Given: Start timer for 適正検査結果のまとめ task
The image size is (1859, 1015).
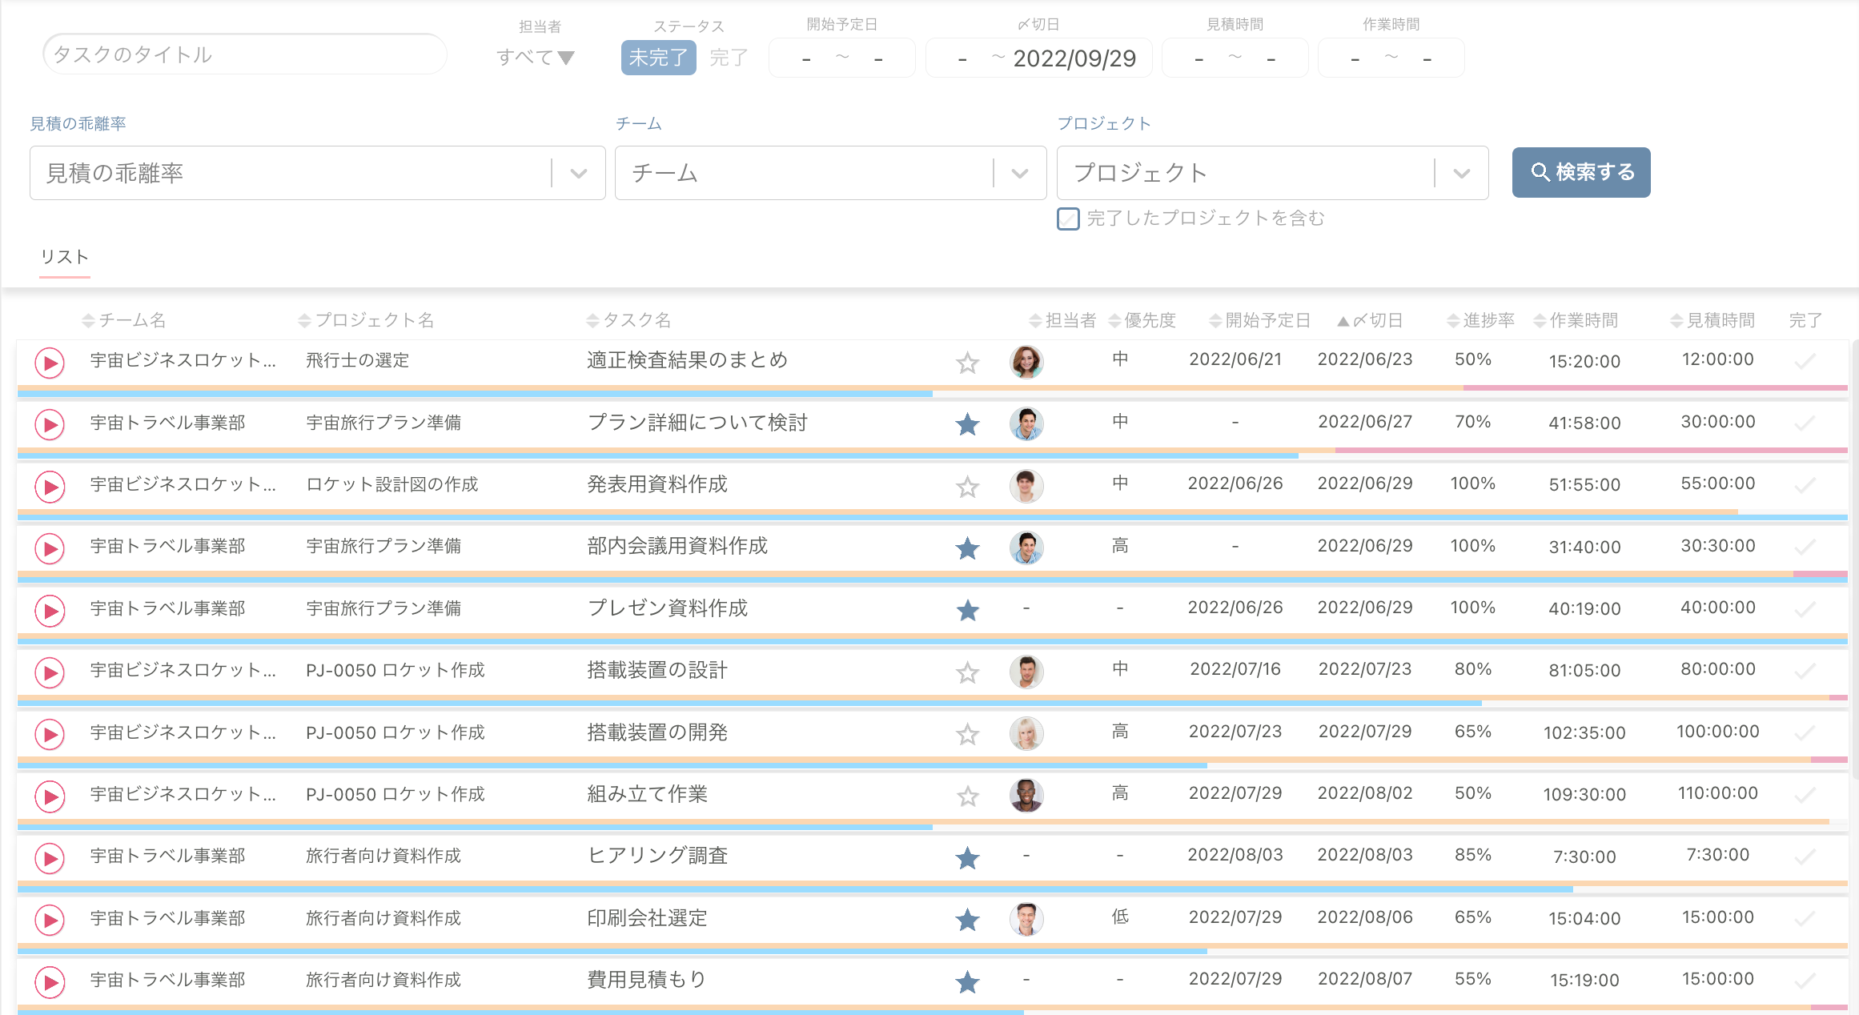Looking at the screenshot, I should click(50, 363).
